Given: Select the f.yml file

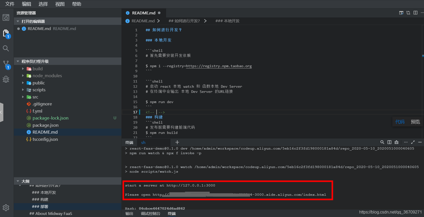Looking at the screenshot, I should [37, 111].
